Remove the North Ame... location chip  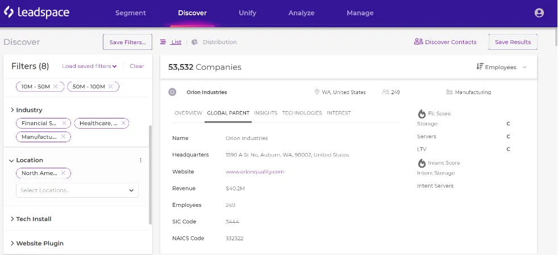tap(63, 173)
